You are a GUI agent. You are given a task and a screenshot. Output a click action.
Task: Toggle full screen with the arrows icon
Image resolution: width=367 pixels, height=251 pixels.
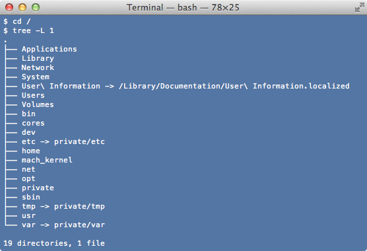[x=359, y=7]
